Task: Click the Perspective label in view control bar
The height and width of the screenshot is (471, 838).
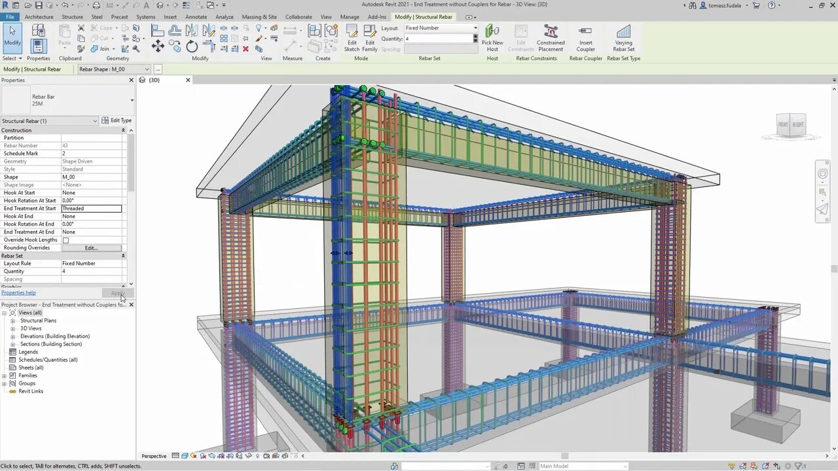Action: coord(154,456)
